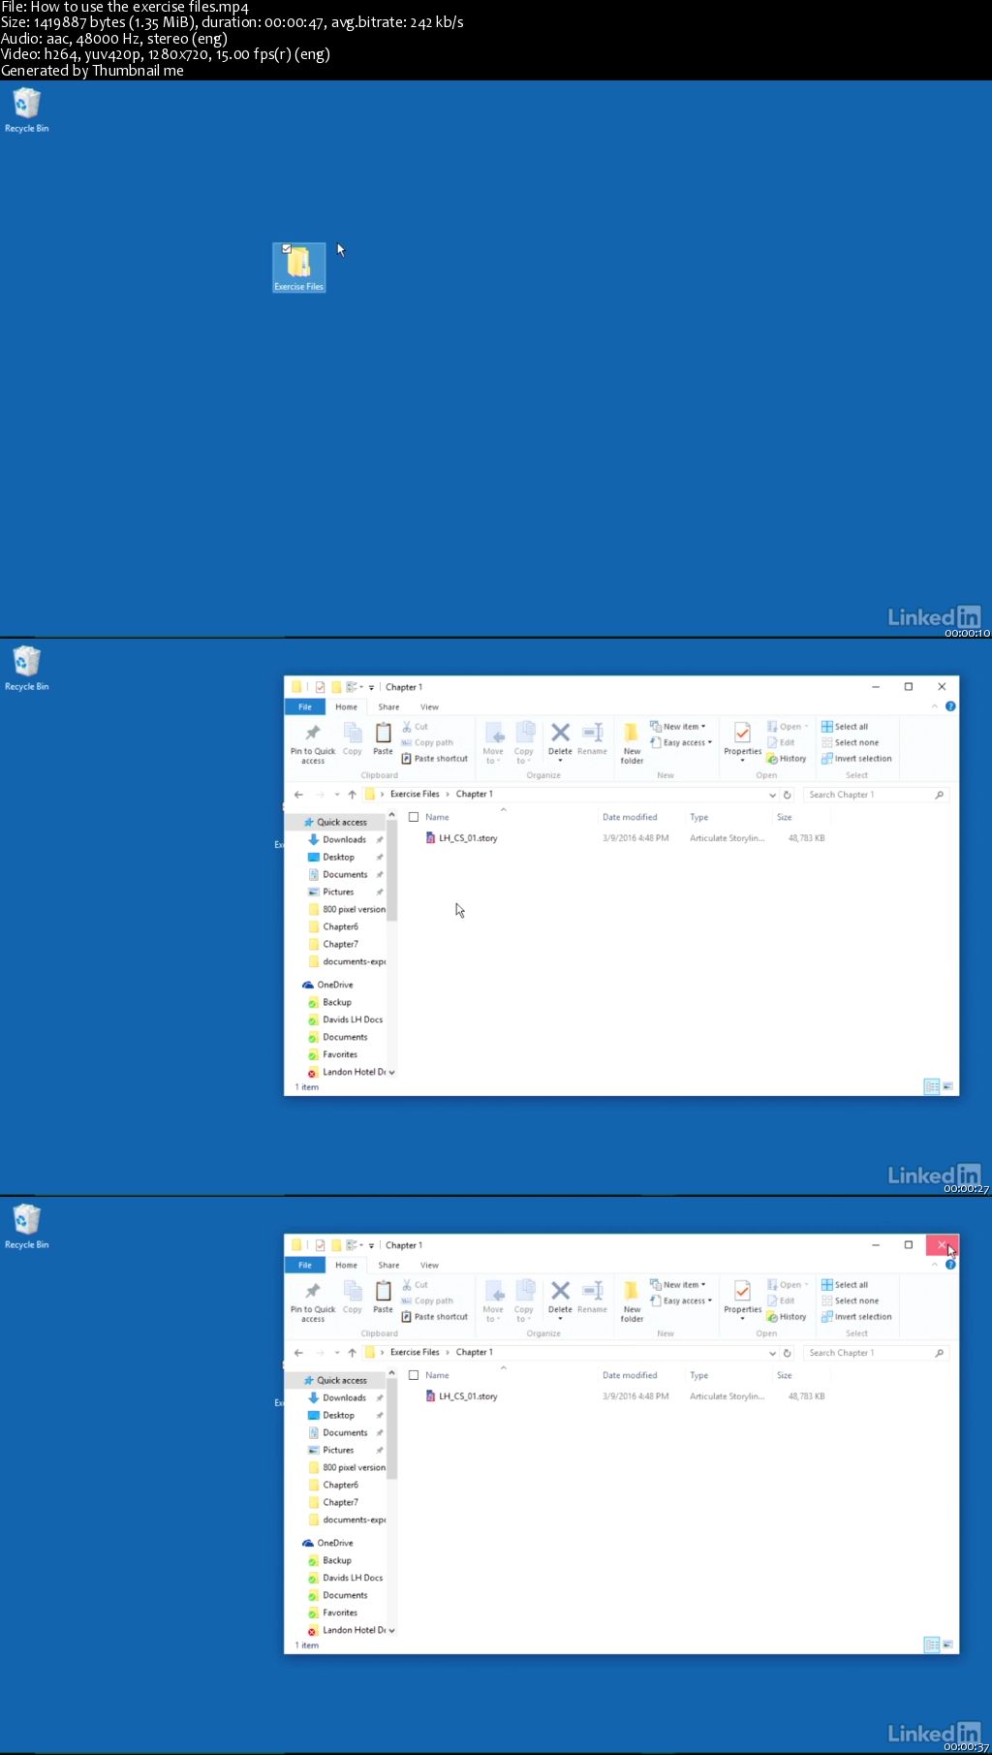Tick the header checkbox beside Name, 00:00:27 frame

(414, 817)
